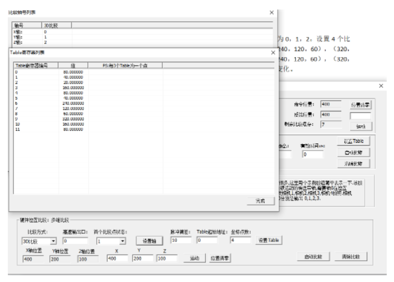Focus the 有效时间us input field
The image size is (394, 282).
[x=313, y=154]
